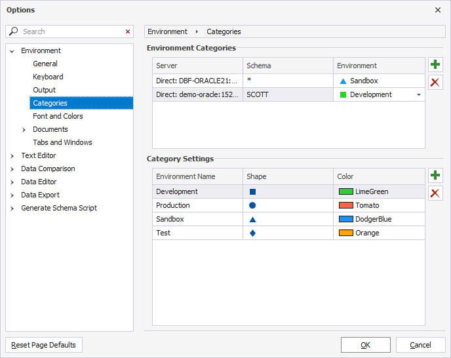Image resolution: width=451 pixels, height=358 pixels.
Task: Click the Sandbox blue triangle icon
Action: point(343,81)
